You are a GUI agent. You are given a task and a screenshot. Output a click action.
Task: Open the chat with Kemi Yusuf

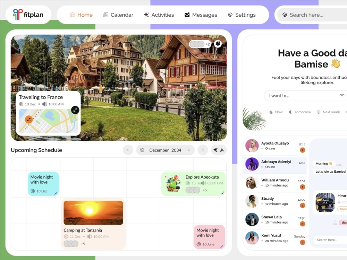tap(275, 238)
